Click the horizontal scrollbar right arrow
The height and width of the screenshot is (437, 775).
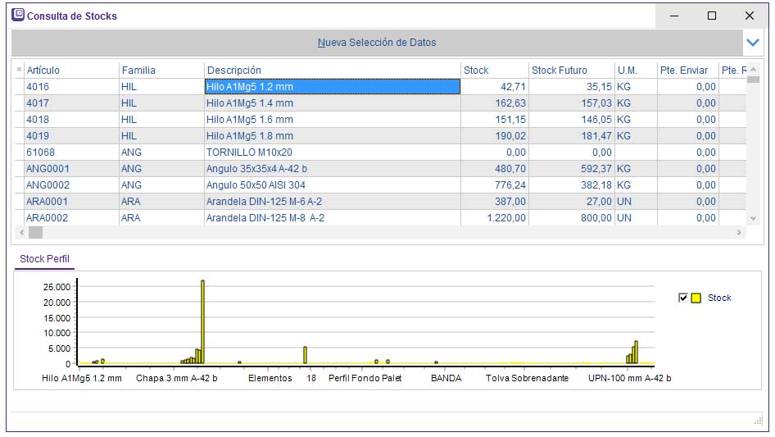(739, 233)
